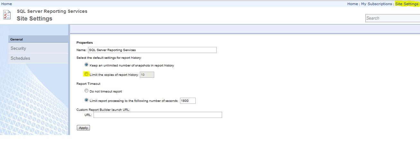Click the Name text field
The width and height of the screenshot is (420, 151).
point(152,50)
